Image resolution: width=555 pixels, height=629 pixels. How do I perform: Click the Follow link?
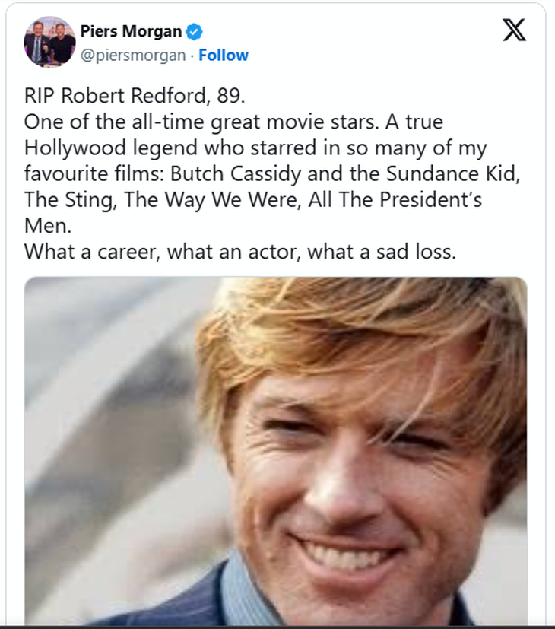coord(224,55)
